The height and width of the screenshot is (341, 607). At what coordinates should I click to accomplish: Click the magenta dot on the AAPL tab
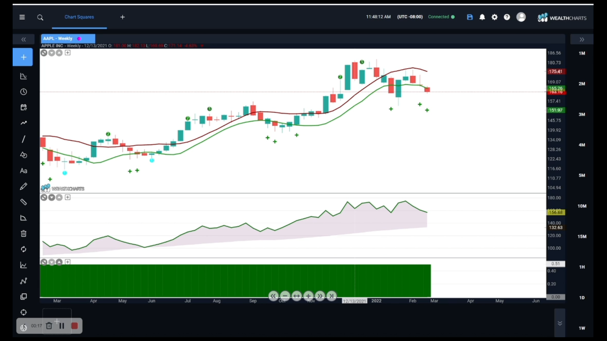coord(79,39)
